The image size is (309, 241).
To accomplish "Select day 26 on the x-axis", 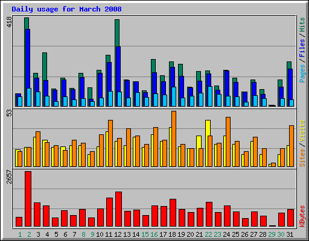I will 244,234.
